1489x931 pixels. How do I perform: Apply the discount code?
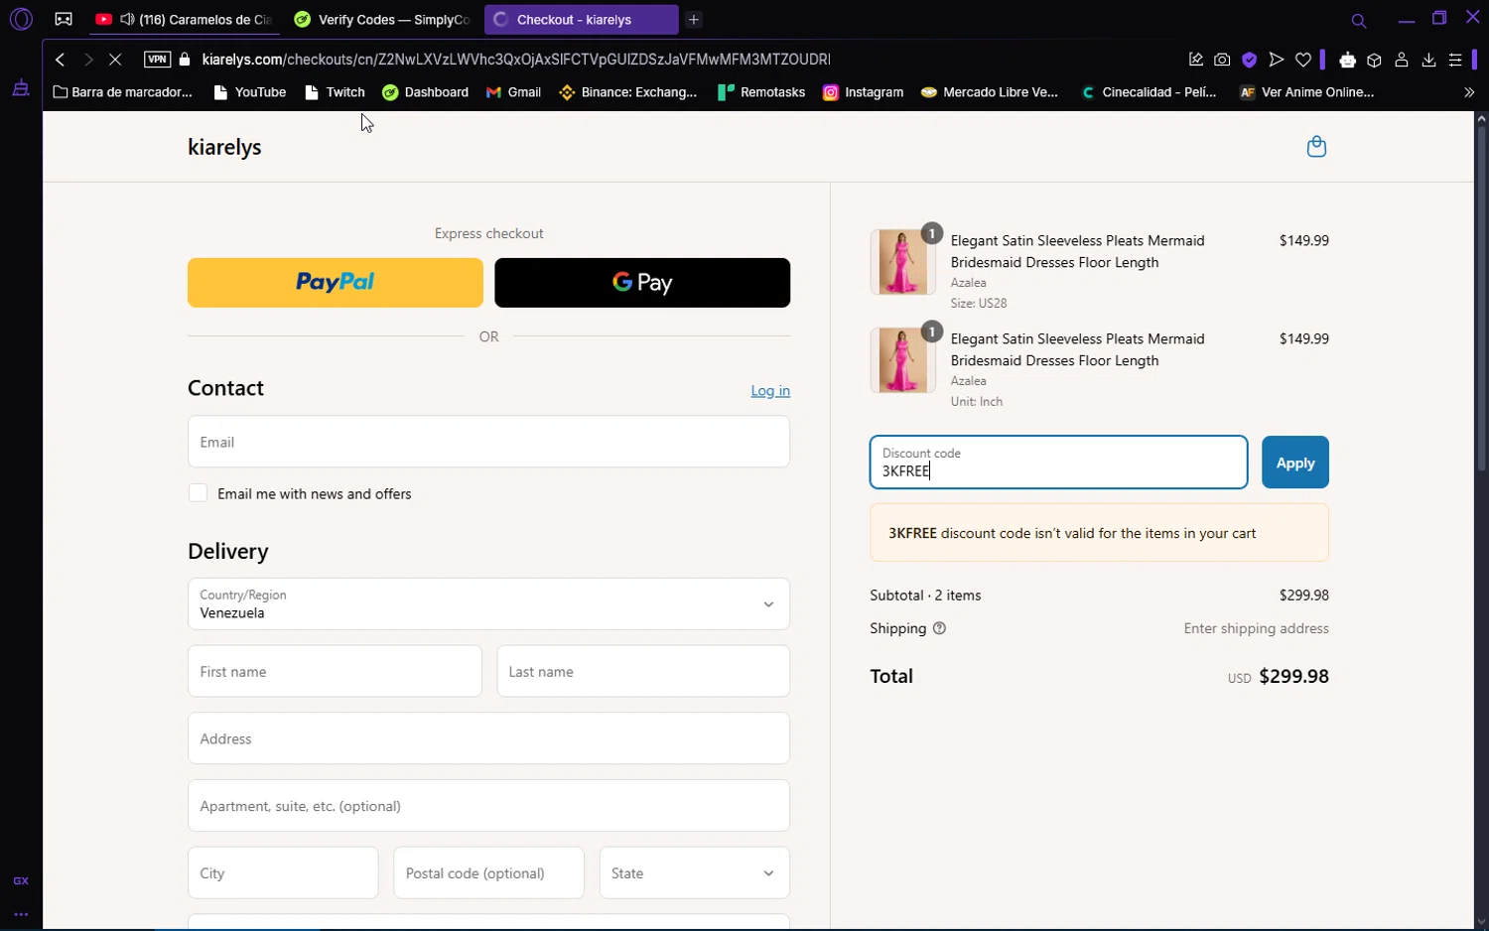(x=1295, y=463)
